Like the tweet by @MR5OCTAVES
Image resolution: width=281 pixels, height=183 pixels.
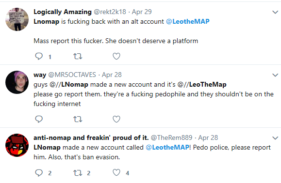click(x=116, y=119)
